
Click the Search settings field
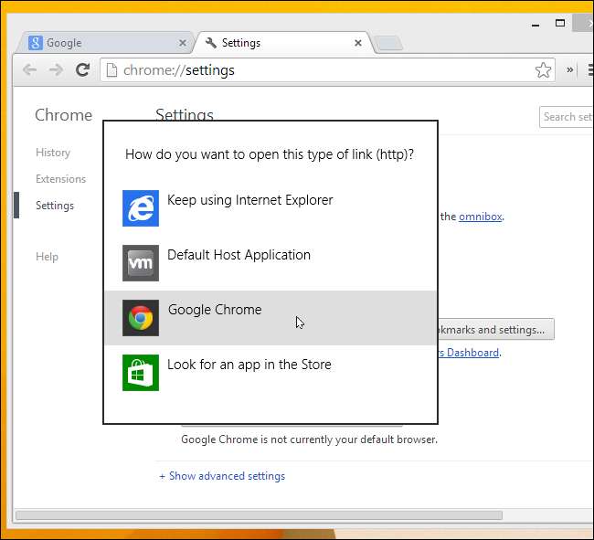pyautogui.click(x=565, y=117)
